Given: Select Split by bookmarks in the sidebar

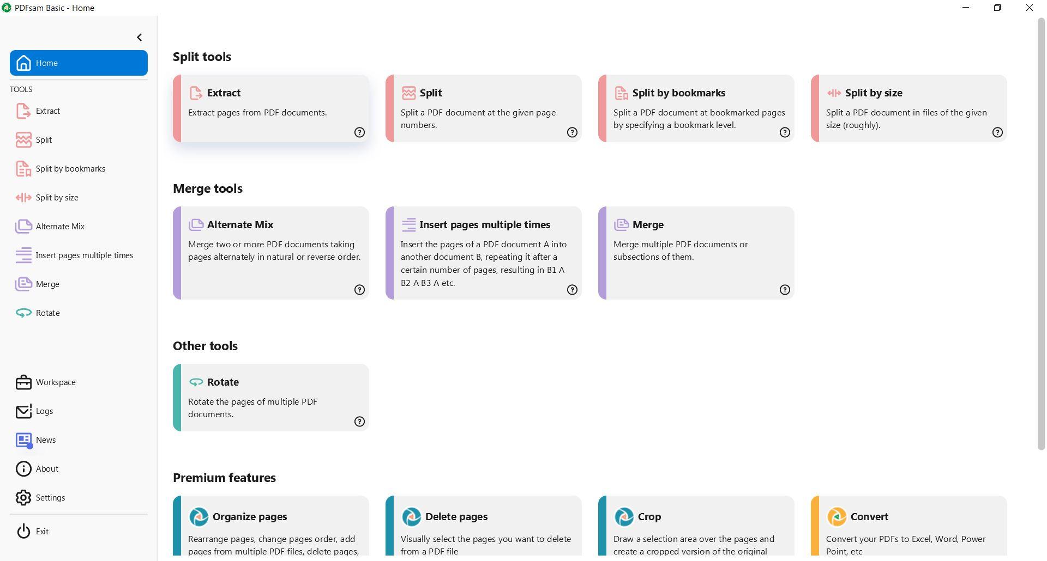Looking at the screenshot, I should [70, 169].
